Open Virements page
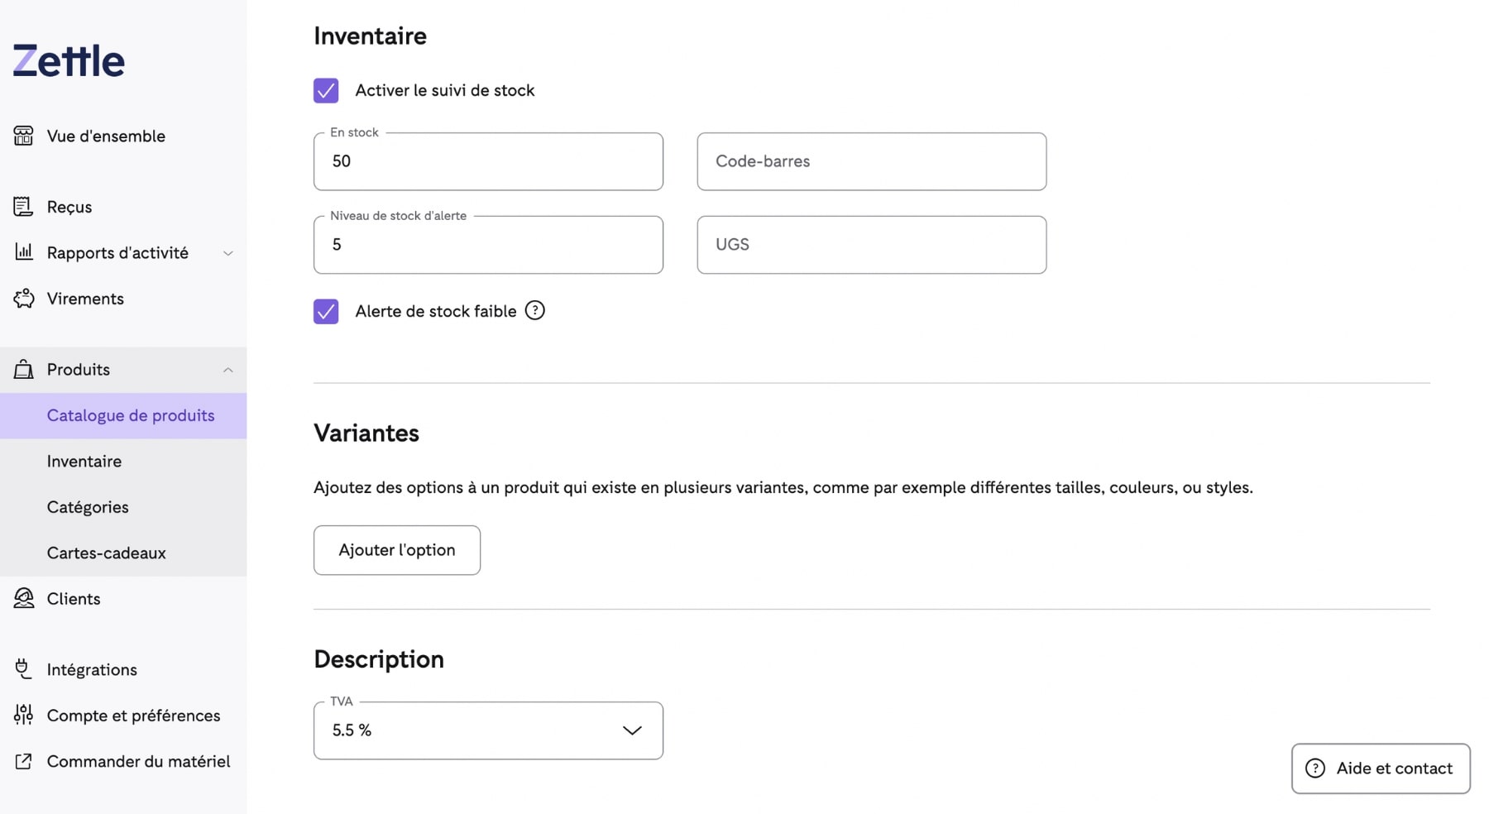Screen dimensions: 1489x814 (85, 299)
